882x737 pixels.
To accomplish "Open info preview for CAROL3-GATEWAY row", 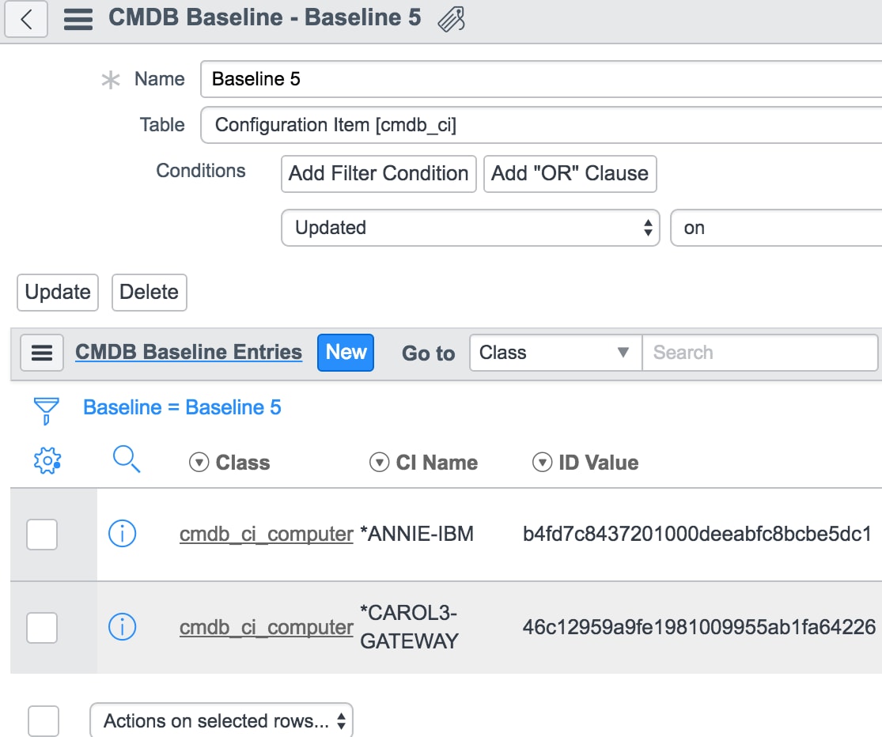I will click(x=122, y=627).
